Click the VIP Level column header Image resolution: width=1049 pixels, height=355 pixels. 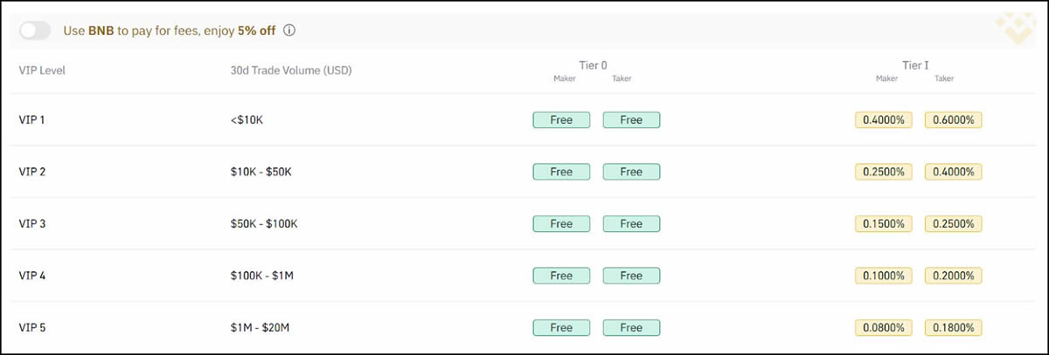click(42, 71)
